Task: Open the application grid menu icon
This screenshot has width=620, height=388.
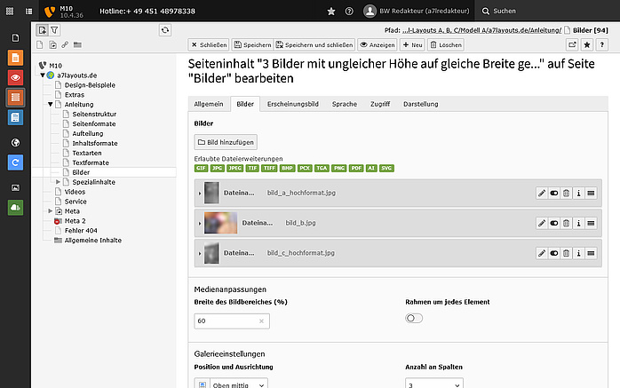Action: [10, 11]
